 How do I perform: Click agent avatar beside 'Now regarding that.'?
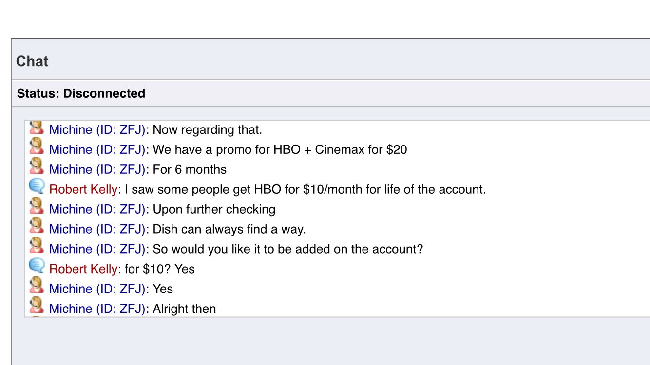coord(37,128)
